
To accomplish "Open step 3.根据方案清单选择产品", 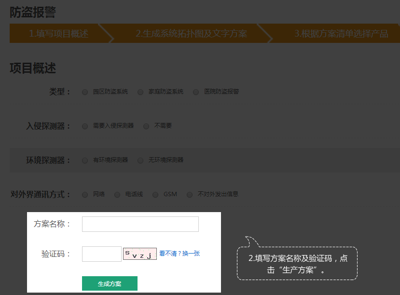I will pyautogui.click(x=341, y=34).
